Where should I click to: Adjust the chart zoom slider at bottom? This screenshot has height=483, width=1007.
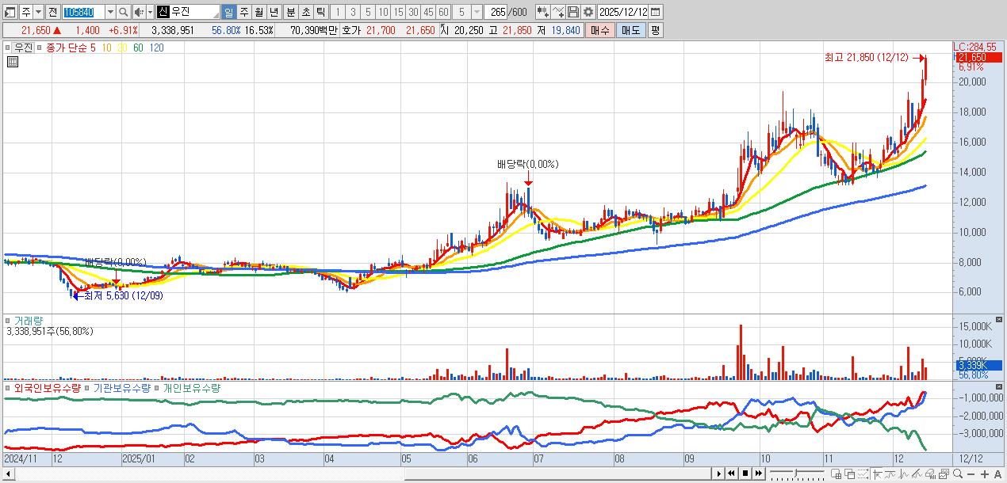(x=796, y=473)
